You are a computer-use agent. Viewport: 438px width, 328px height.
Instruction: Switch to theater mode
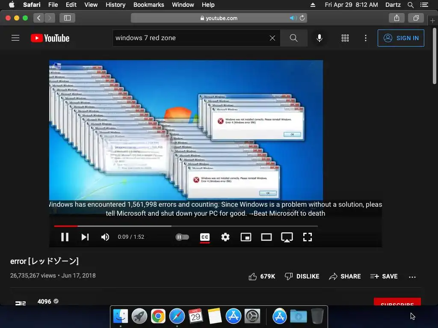pos(266,237)
